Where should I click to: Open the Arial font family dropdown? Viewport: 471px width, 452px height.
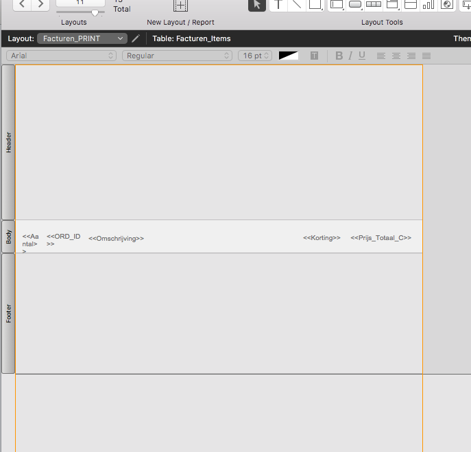pyautogui.click(x=62, y=56)
